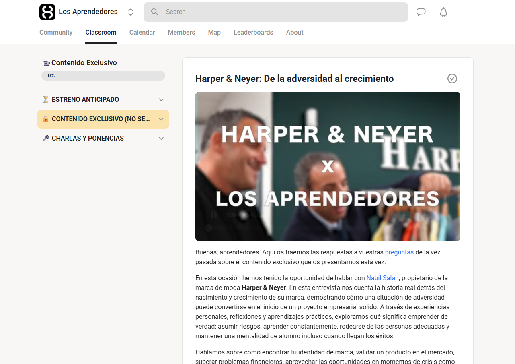515x364 pixels.
Task: Switch to the Community tab
Action: point(56,32)
